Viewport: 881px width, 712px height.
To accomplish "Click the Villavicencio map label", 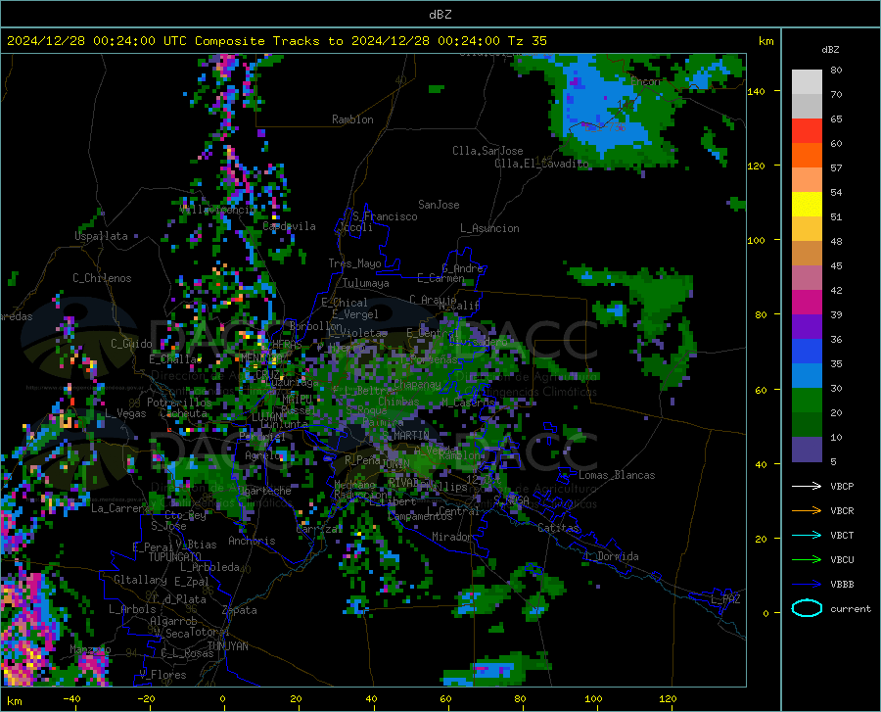I will (217, 210).
